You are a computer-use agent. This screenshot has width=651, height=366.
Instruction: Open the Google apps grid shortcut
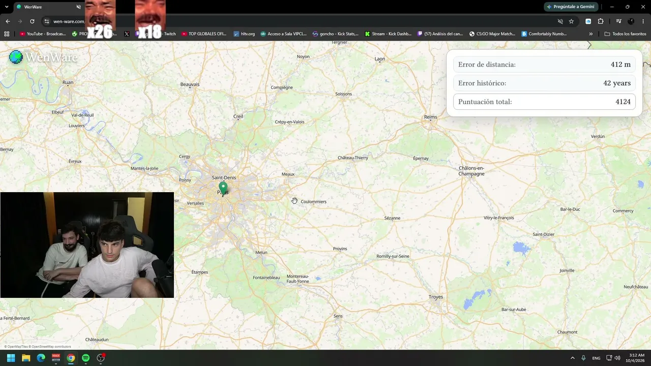tap(7, 34)
